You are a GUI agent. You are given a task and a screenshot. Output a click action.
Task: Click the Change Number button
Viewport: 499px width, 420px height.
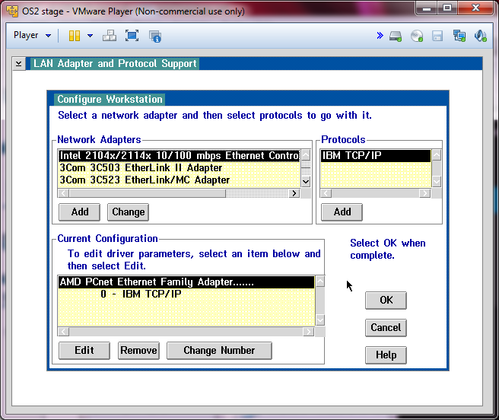219,351
